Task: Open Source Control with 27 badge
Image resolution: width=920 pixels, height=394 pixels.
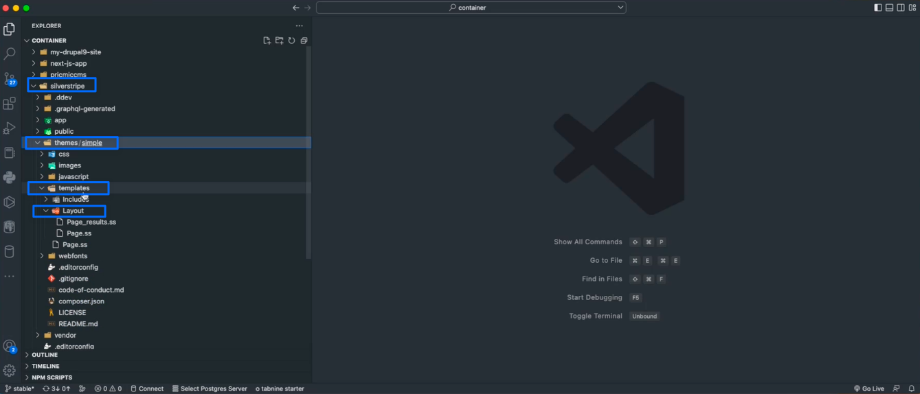Action: coord(10,79)
